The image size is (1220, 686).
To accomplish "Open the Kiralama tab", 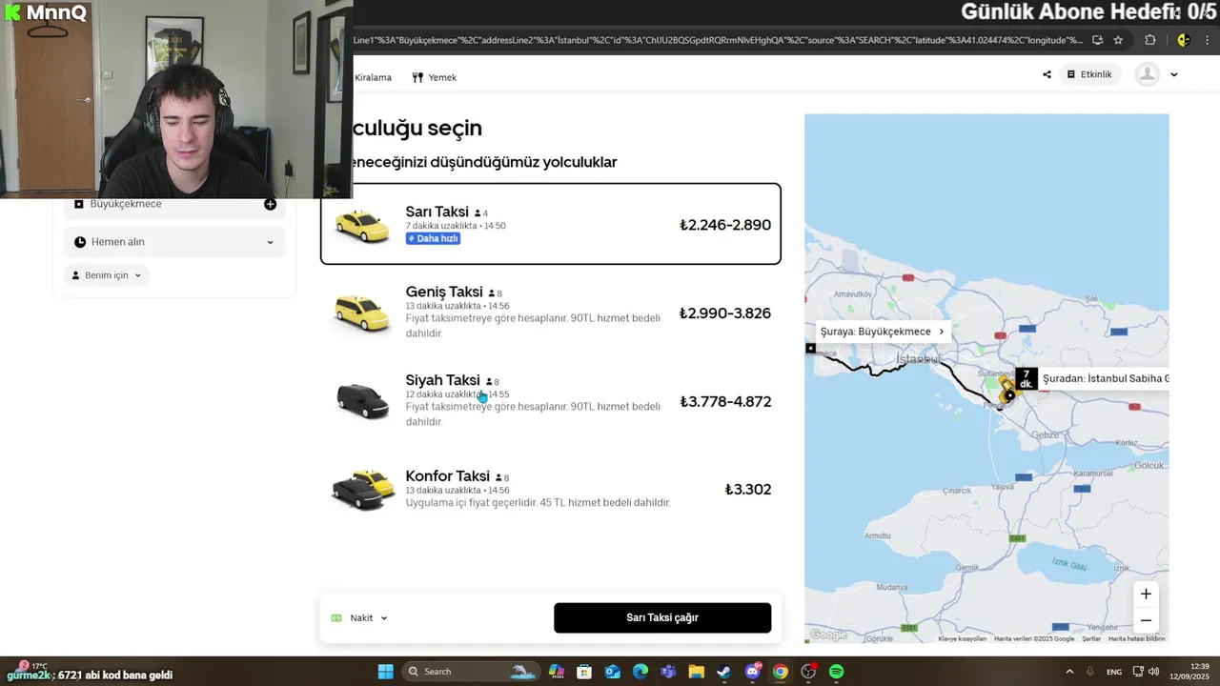I will 373,77.
